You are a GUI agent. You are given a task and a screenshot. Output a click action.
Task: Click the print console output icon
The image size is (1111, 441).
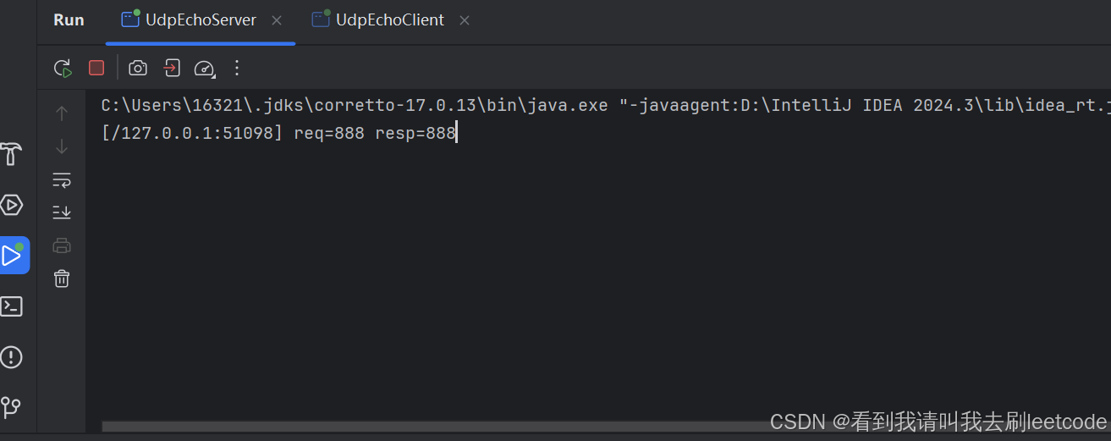click(62, 245)
